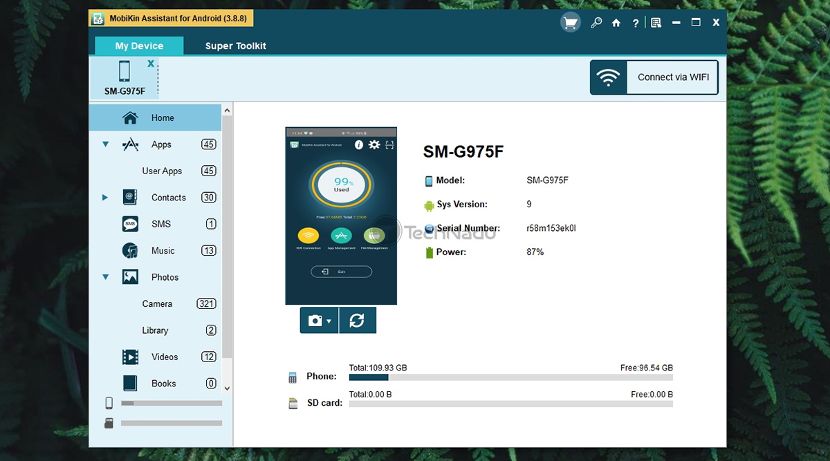Click the house icon in the title bar
The height and width of the screenshot is (461, 830).
(x=616, y=23)
